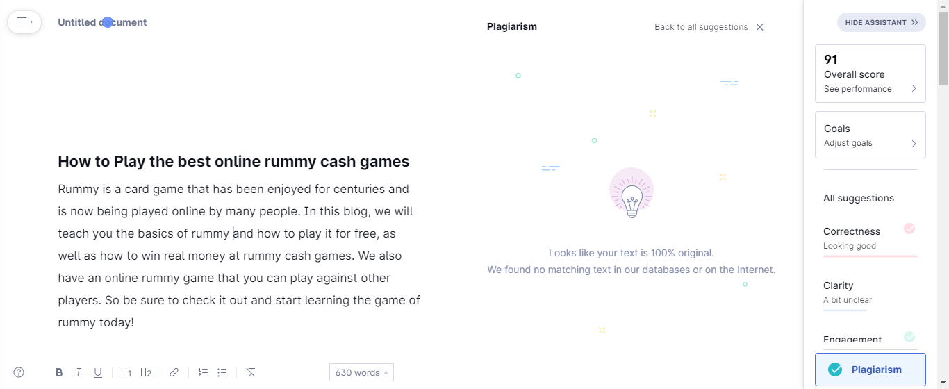Close the Plagiarism panel with X
The image size is (949, 389).
click(x=759, y=27)
